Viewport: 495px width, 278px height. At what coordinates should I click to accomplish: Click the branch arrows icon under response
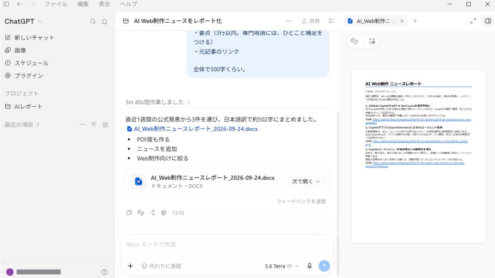[152, 213]
